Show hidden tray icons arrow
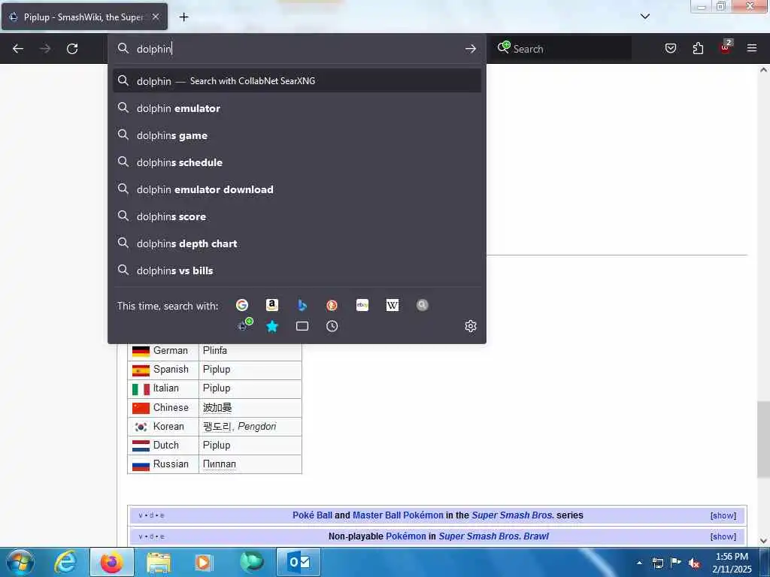Screen dimensions: 770x577 coord(639,563)
